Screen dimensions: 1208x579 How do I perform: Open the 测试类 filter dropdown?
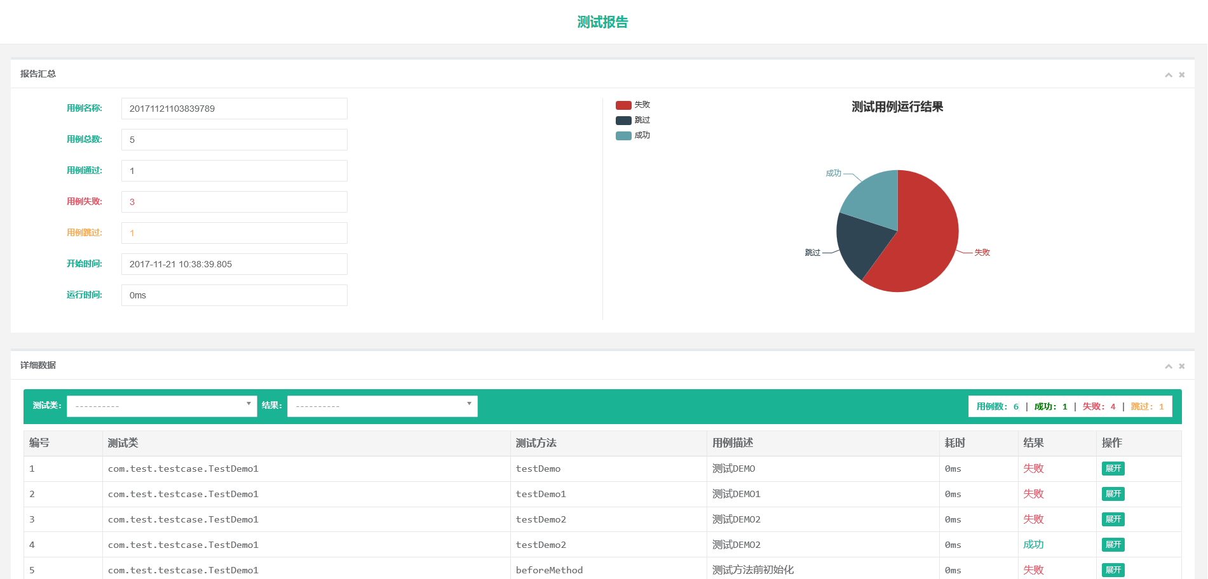162,406
